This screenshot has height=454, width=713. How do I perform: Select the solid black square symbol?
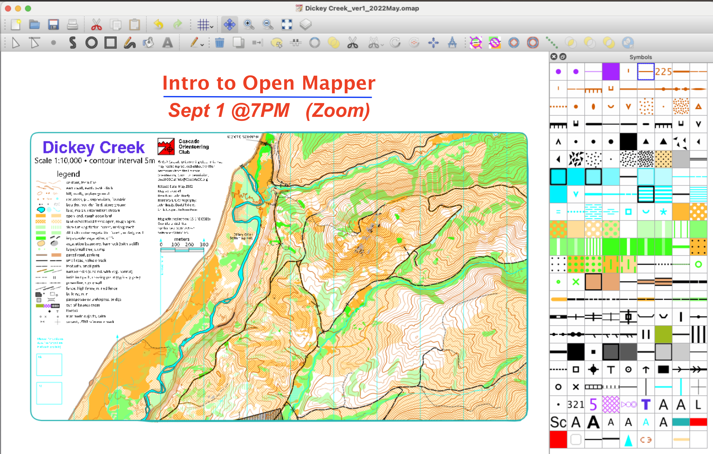[x=628, y=142]
